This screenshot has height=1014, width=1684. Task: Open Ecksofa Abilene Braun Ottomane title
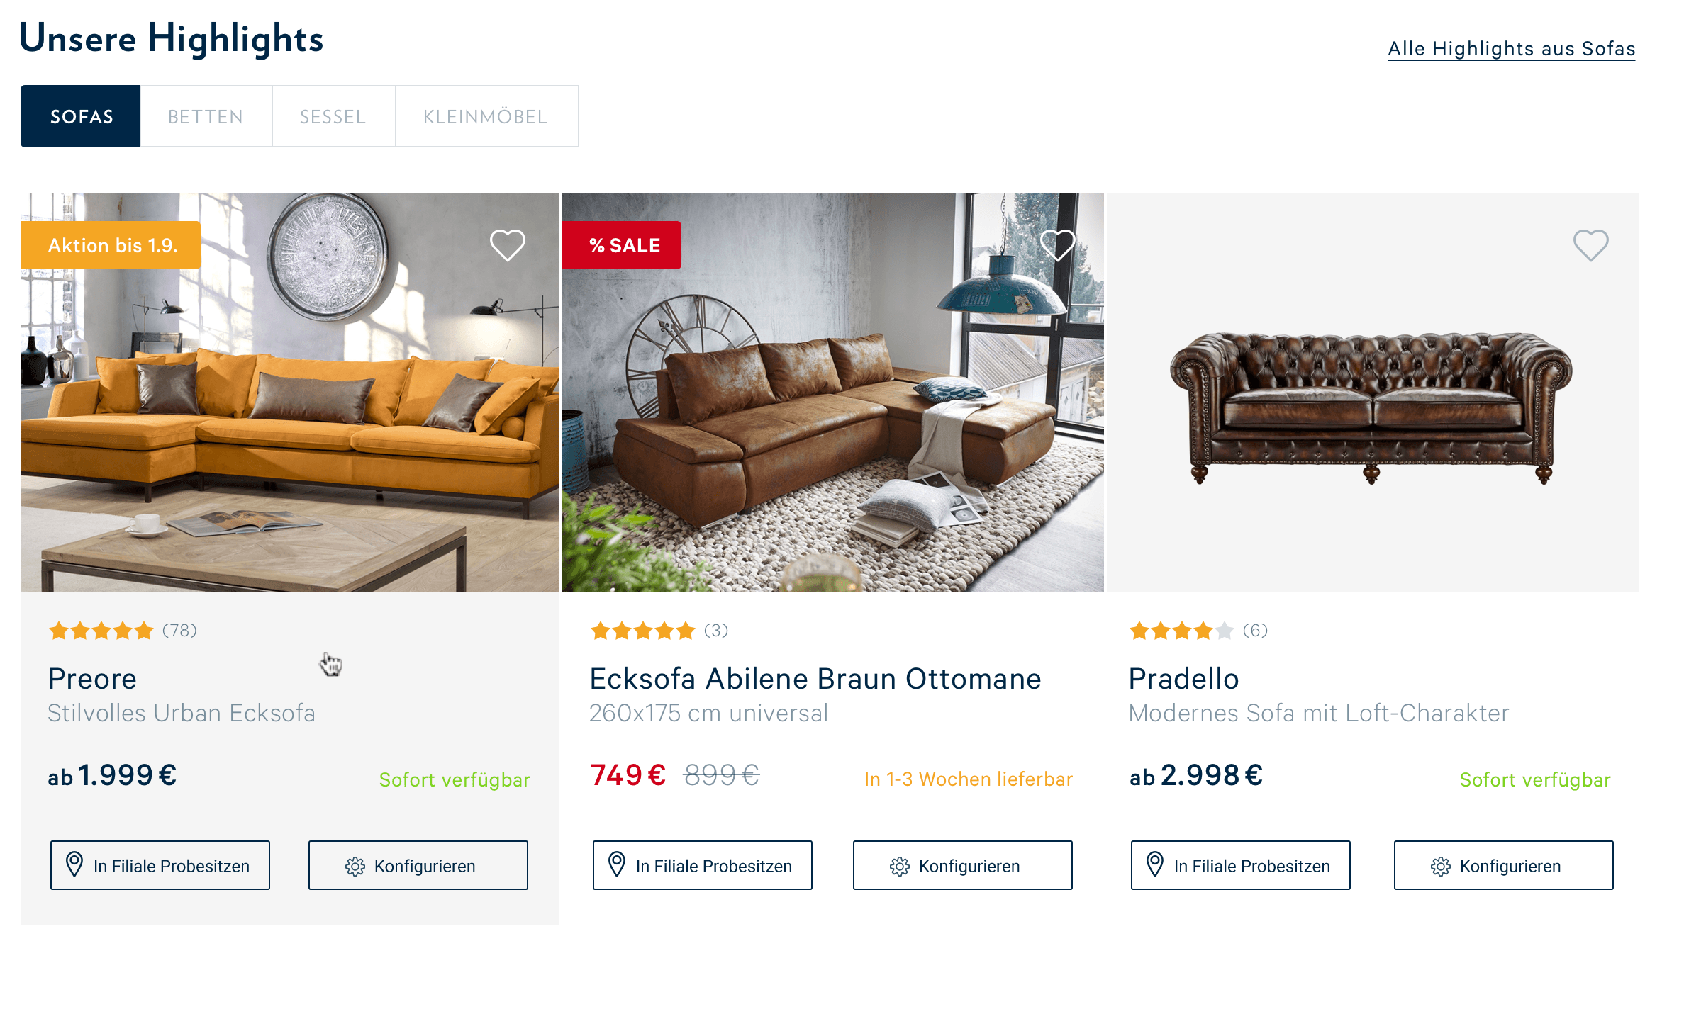point(815,679)
